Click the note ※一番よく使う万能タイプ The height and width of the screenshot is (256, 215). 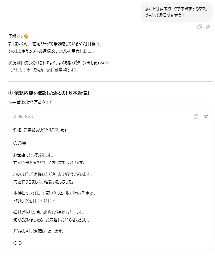coord(30,102)
